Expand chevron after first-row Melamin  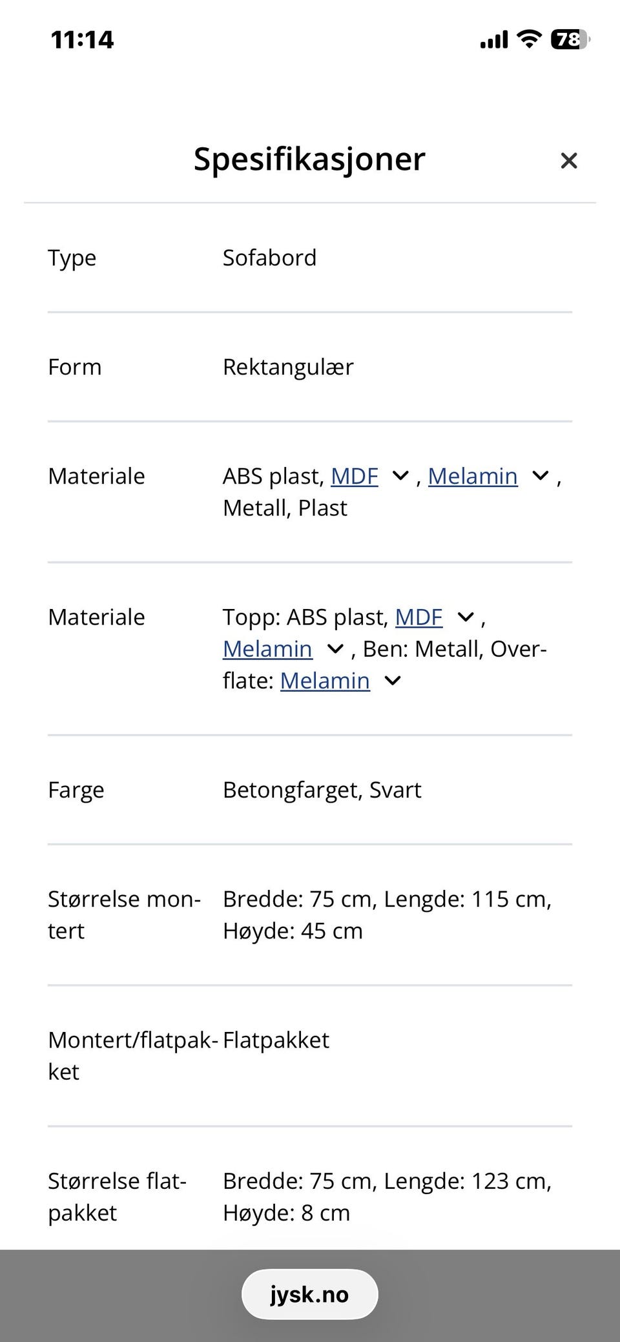(540, 476)
